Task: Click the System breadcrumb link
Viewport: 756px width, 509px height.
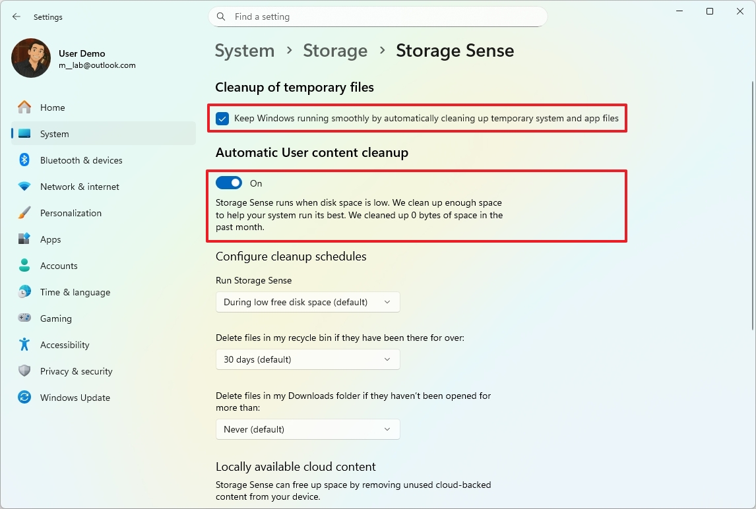Action: (x=245, y=51)
